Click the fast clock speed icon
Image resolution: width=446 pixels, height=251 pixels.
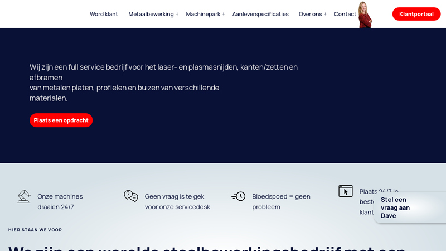tap(239, 196)
